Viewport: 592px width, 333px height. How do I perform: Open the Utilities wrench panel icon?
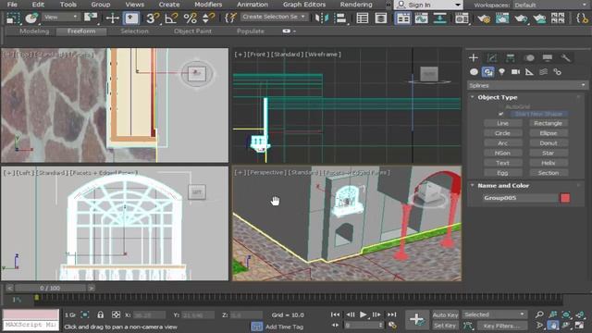(565, 57)
